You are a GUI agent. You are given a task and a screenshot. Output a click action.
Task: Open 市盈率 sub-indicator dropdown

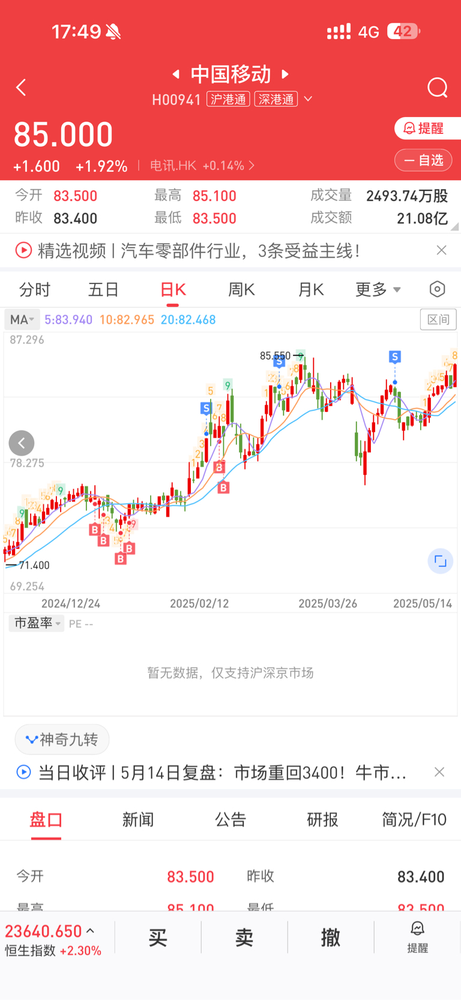[37, 623]
